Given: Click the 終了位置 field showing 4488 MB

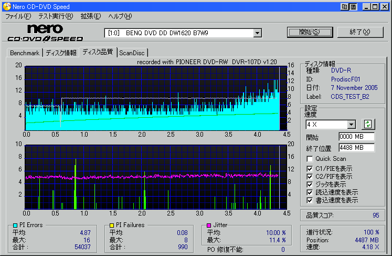Looking at the screenshot, I should (x=356, y=148).
